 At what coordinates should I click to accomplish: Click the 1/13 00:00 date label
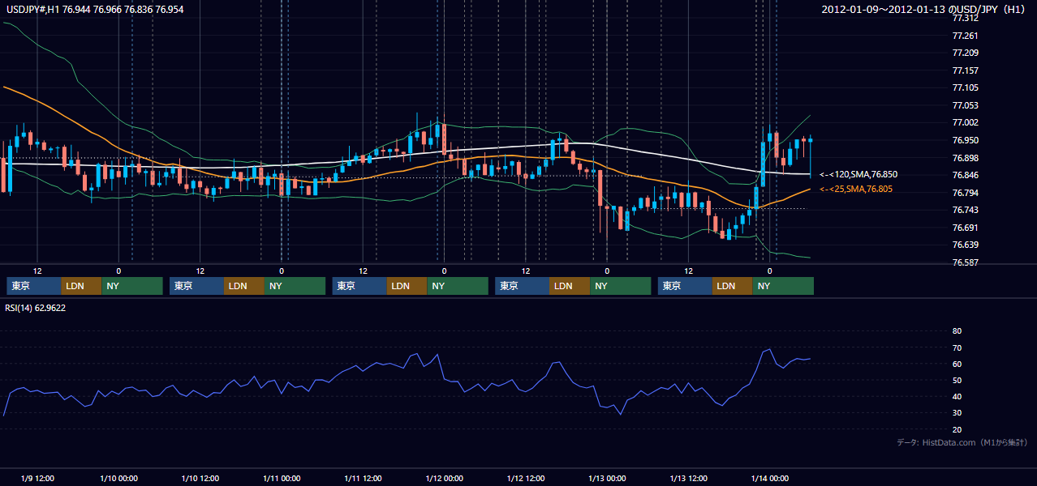607,478
